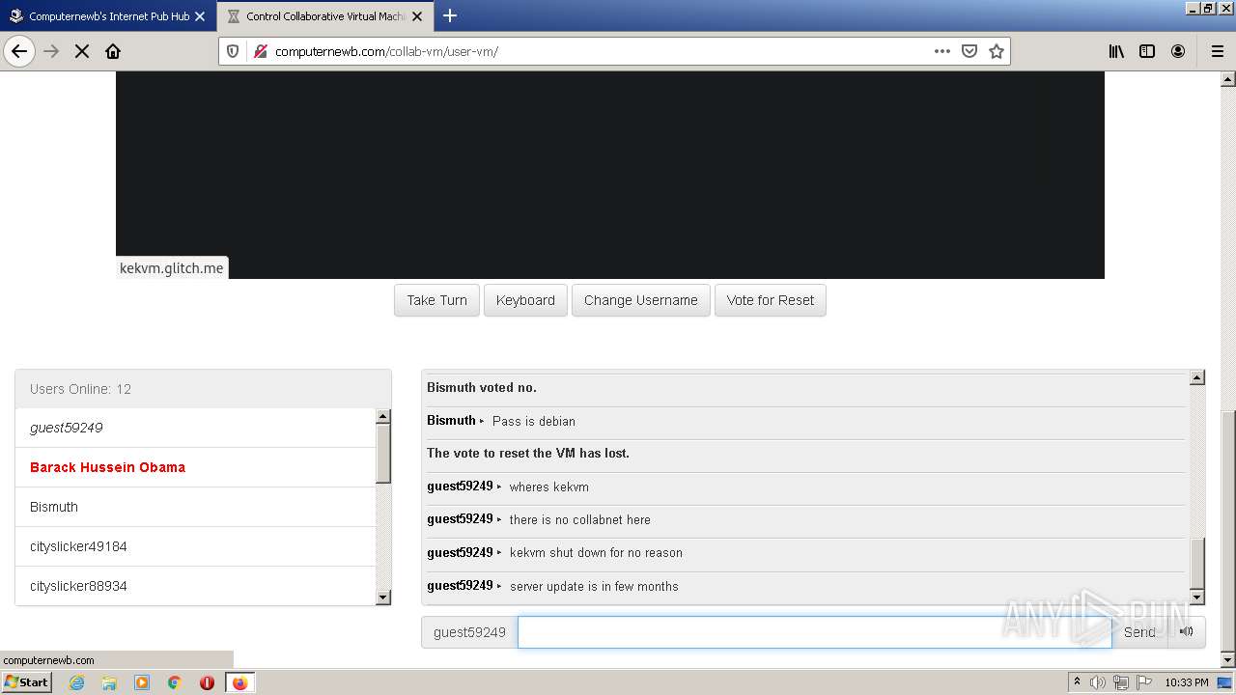The image size is (1236, 695).
Task: Open the network tray icon
Action: pyautogui.click(x=1120, y=682)
